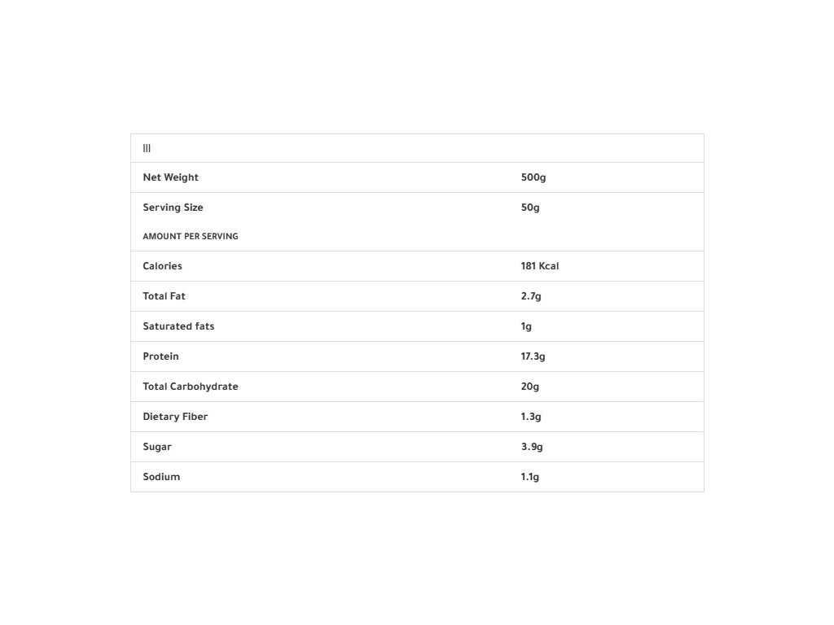Click the 50g serving size value
834x625 pixels.
[x=530, y=208]
